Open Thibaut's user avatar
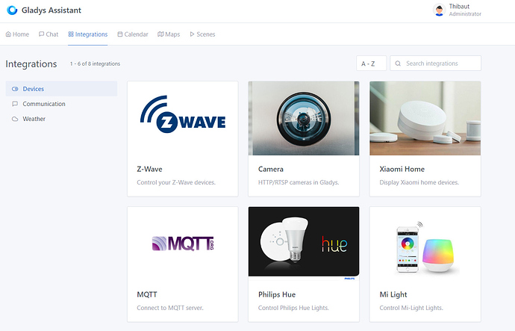The image size is (515, 331). tap(439, 10)
